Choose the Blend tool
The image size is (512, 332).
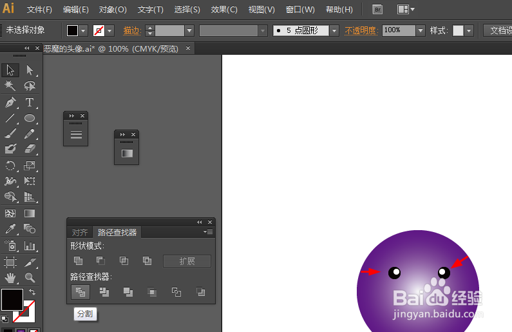click(x=30, y=229)
